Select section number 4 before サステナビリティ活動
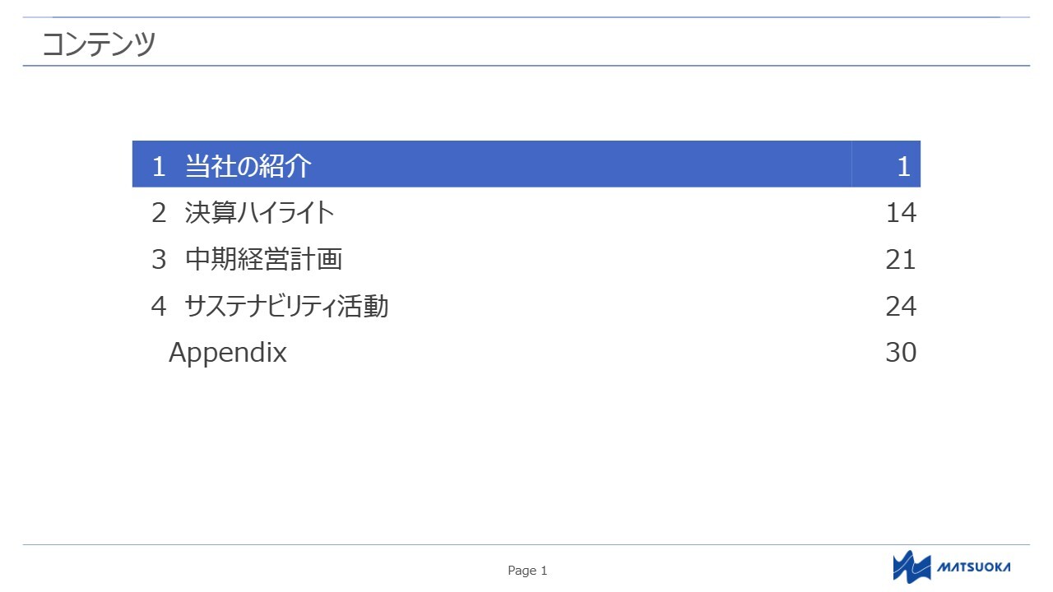The height and width of the screenshot is (592, 1053). 159,307
